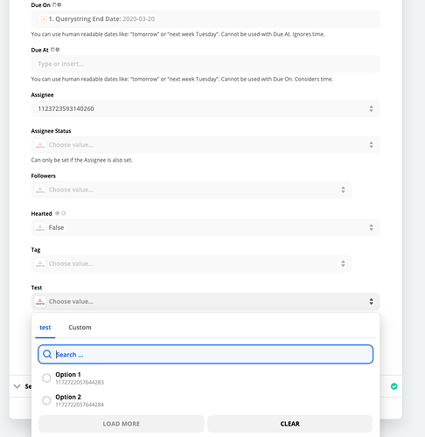Click the small toggle icon beside Hearted label
This screenshot has width=425, height=437.
pyautogui.click(x=60, y=213)
